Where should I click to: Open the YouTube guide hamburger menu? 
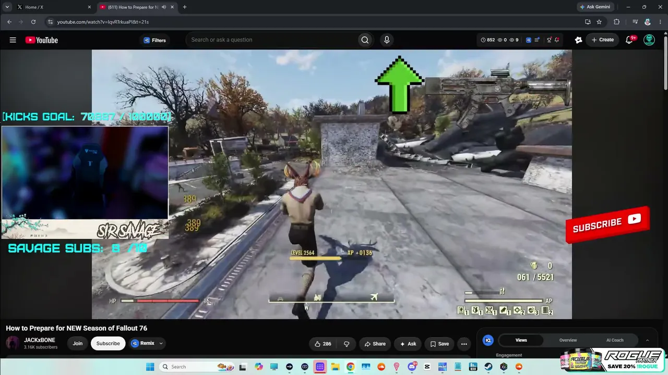coord(13,40)
